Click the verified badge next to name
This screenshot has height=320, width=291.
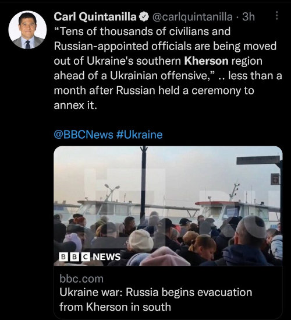[144, 17]
